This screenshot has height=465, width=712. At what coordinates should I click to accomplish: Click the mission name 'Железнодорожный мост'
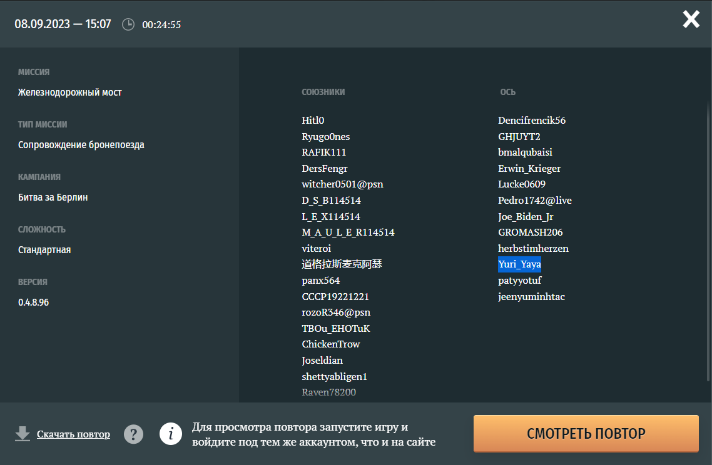coord(70,92)
